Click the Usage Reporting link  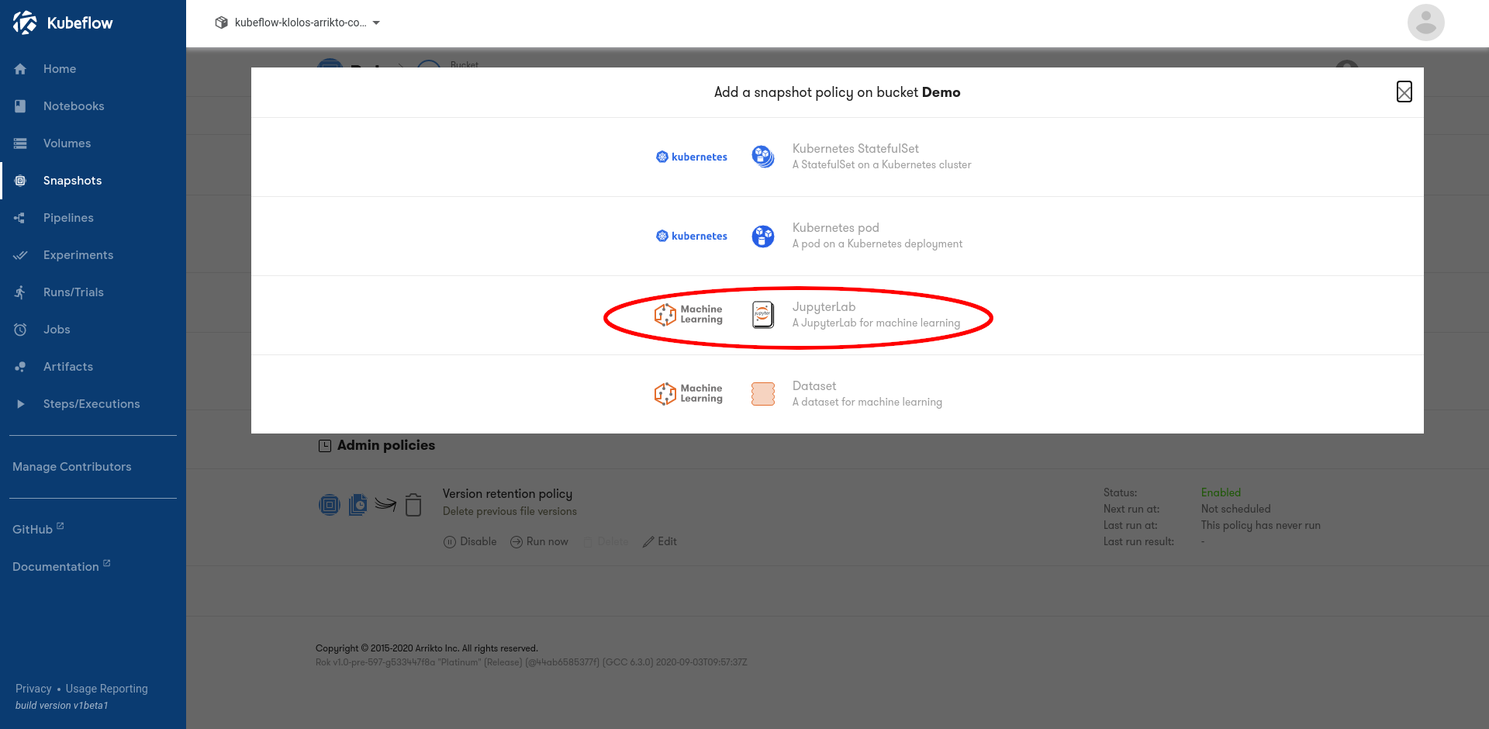click(x=106, y=689)
